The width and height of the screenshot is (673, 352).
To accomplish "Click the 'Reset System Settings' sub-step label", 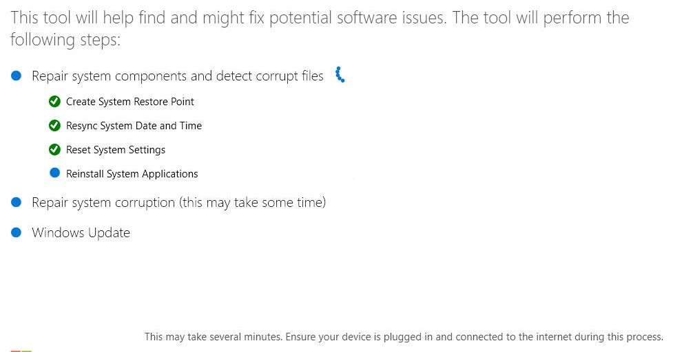I will [116, 150].
